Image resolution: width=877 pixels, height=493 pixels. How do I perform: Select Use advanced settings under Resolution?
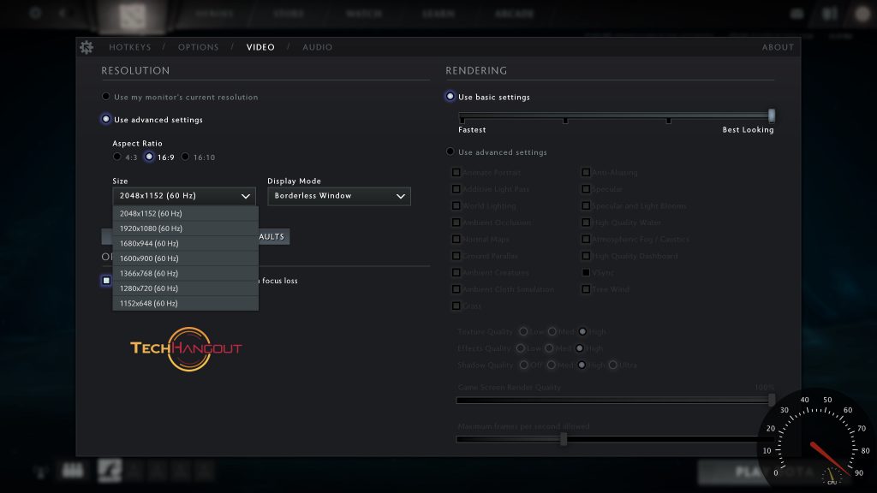(105, 119)
